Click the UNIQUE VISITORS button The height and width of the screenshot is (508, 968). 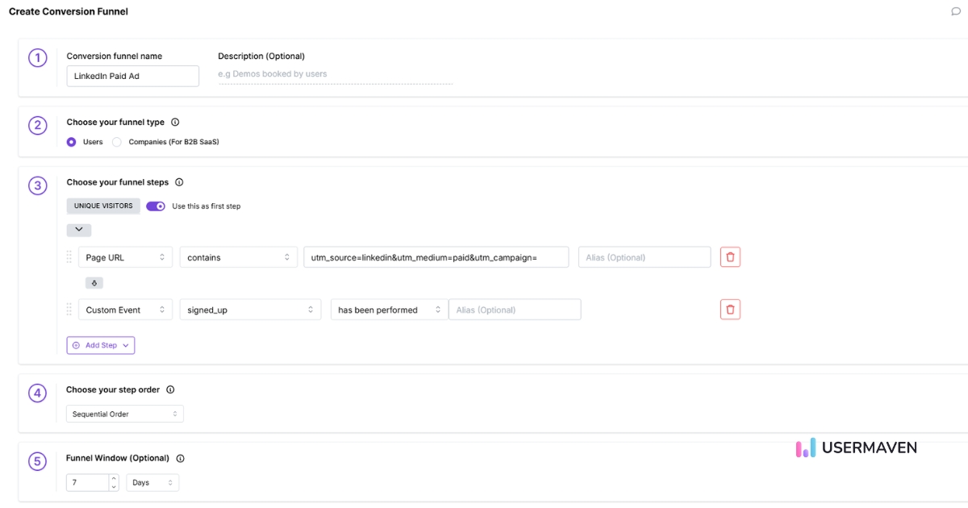click(103, 206)
